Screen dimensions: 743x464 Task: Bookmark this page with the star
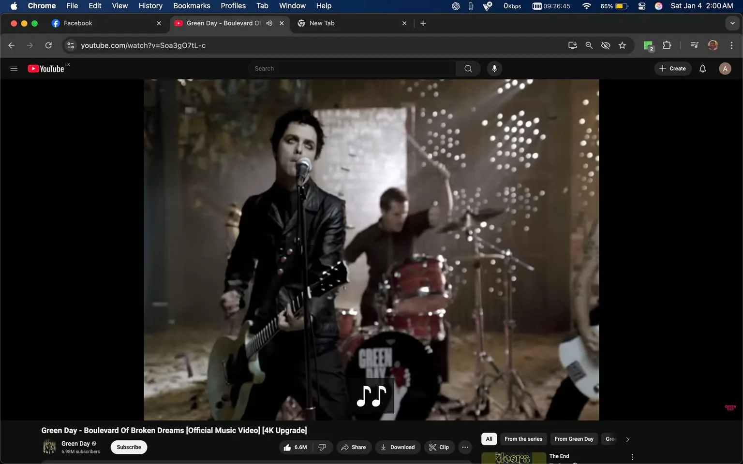point(622,45)
